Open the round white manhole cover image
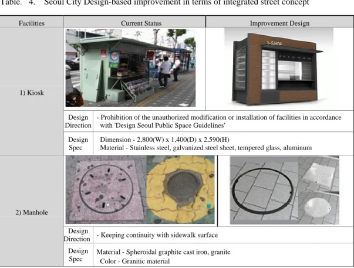This screenshot has width=354, height=268. (x=319, y=208)
